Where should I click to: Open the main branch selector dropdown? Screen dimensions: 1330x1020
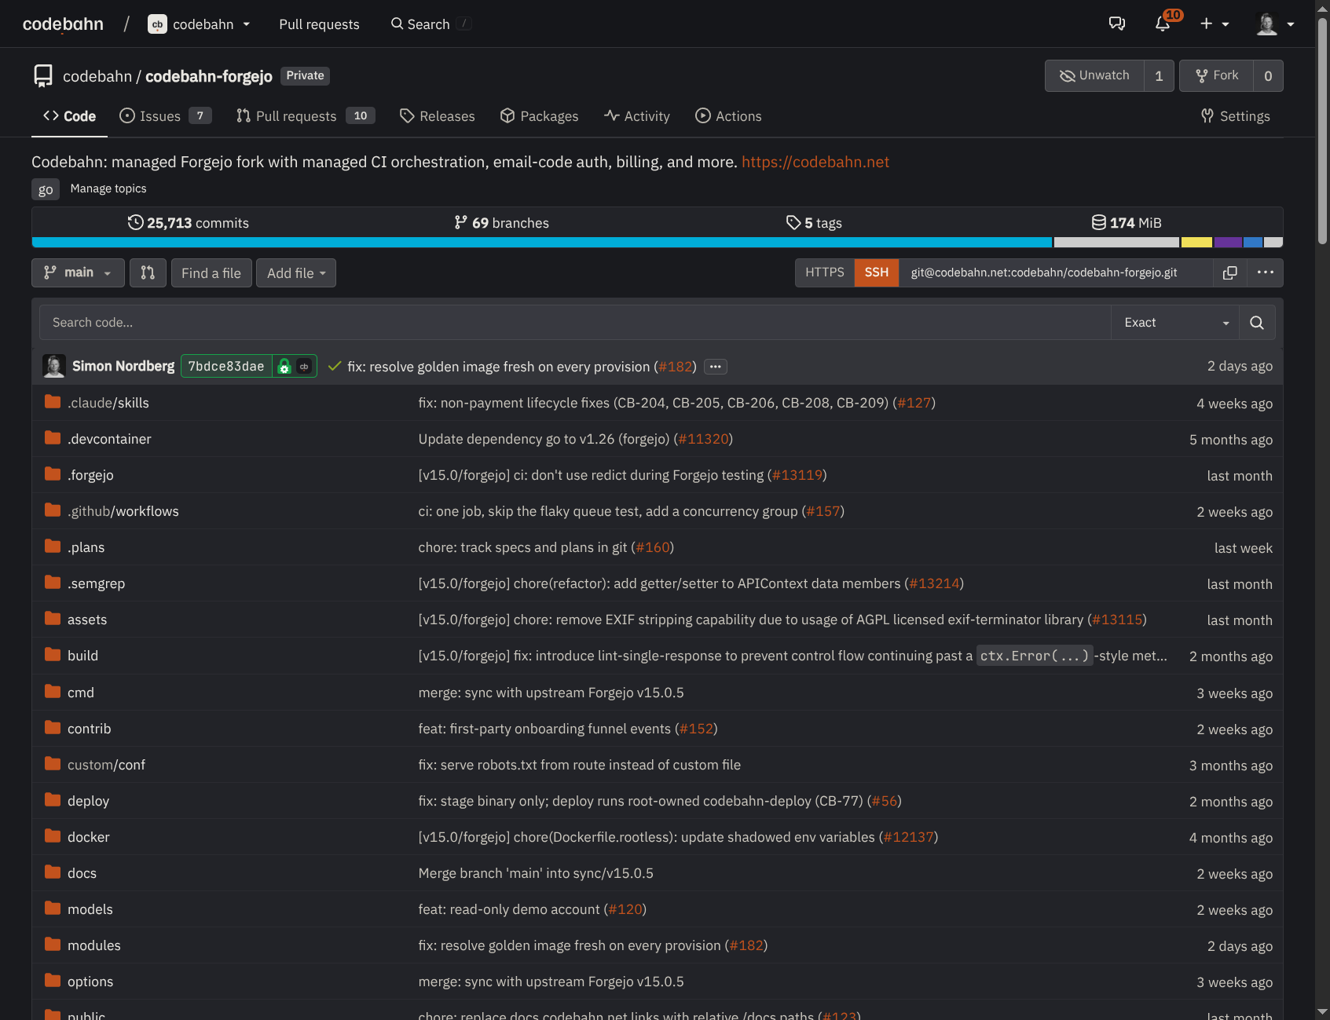click(78, 272)
